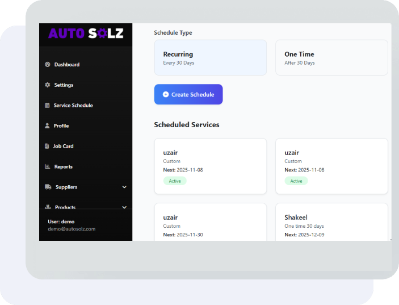The width and height of the screenshot is (399, 305).
Task: Click the AUTO SOLZ logo
Action: [86, 34]
